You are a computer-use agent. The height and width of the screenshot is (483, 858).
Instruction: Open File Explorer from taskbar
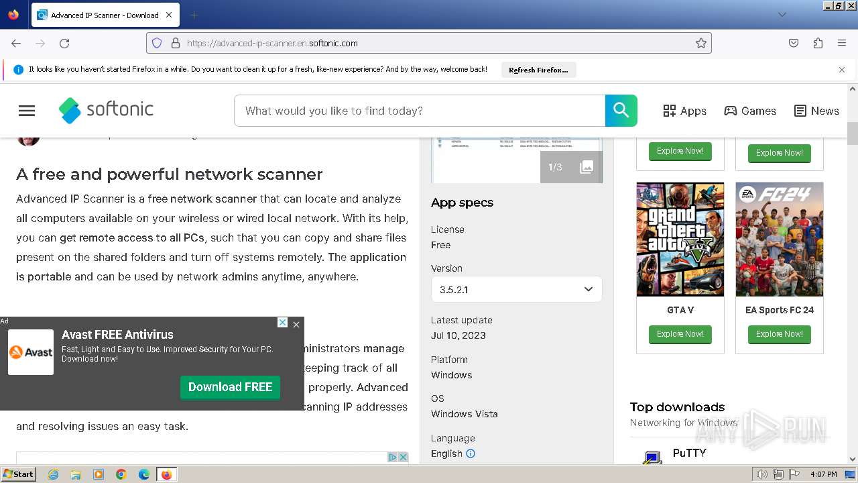click(x=76, y=474)
